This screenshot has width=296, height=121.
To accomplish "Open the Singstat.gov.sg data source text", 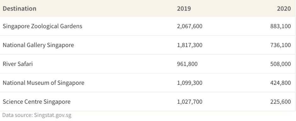I will [x=53, y=115].
